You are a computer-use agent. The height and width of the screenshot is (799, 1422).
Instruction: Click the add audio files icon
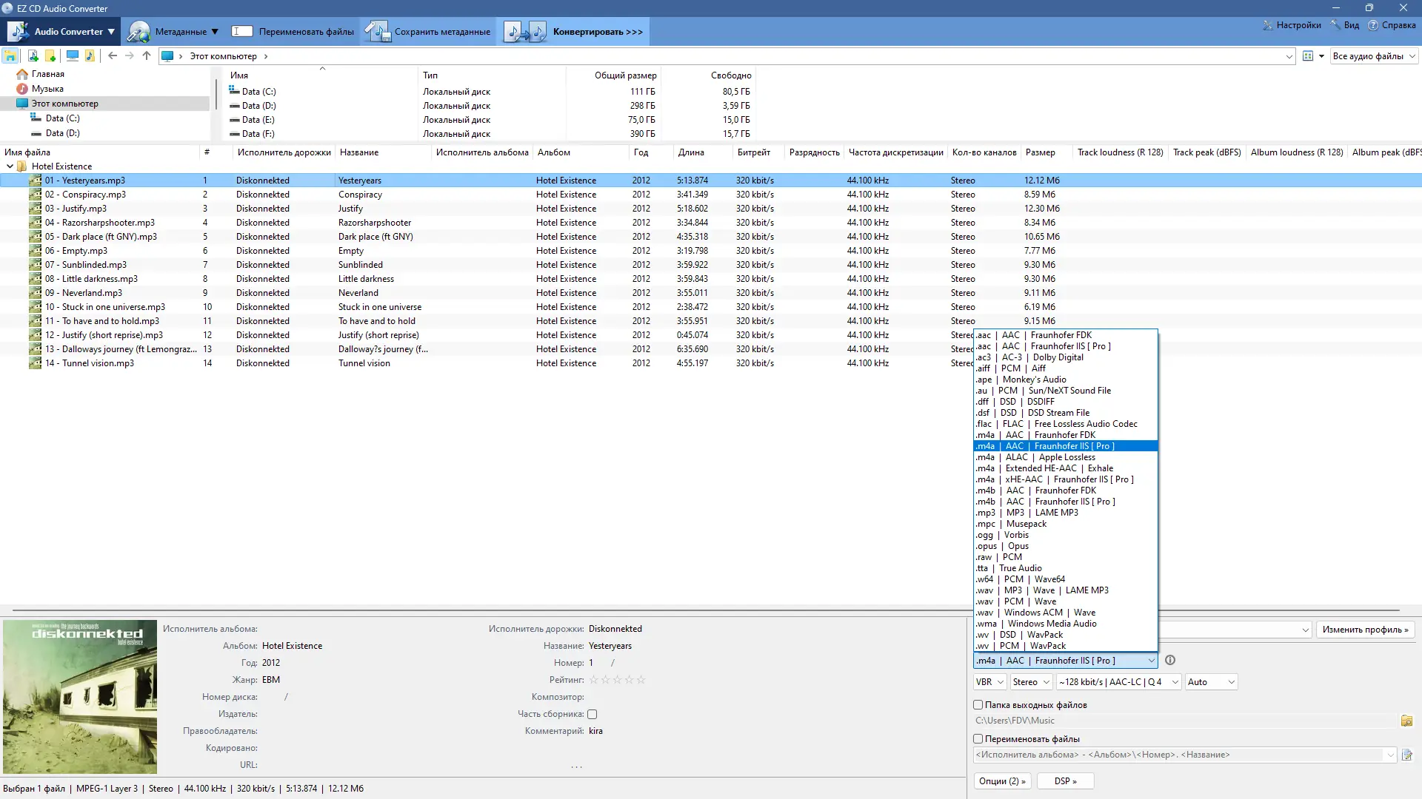(x=33, y=56)
